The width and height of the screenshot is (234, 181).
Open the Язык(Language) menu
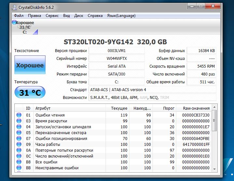point(121,16)
